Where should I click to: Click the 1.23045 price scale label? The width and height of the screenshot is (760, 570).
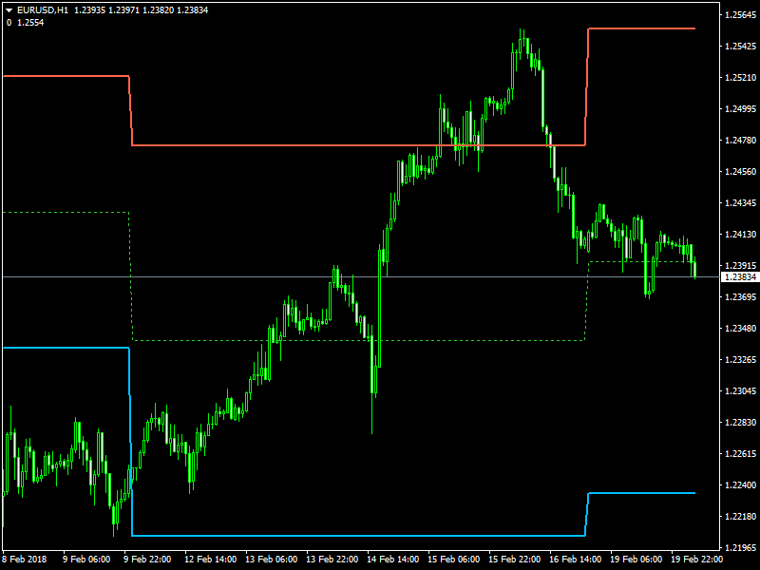(740, 391)
